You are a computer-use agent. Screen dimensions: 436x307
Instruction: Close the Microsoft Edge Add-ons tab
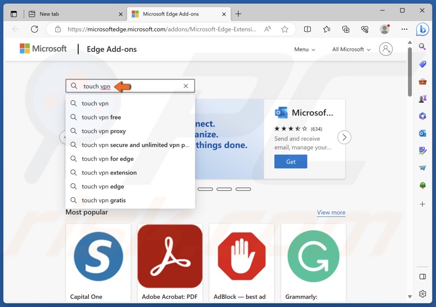click(x=224, y=14)
